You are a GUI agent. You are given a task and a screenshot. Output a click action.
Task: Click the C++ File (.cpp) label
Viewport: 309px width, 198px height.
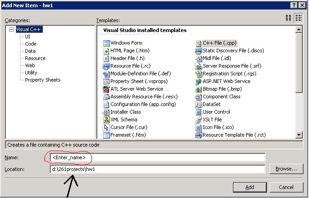click(219, 43)
